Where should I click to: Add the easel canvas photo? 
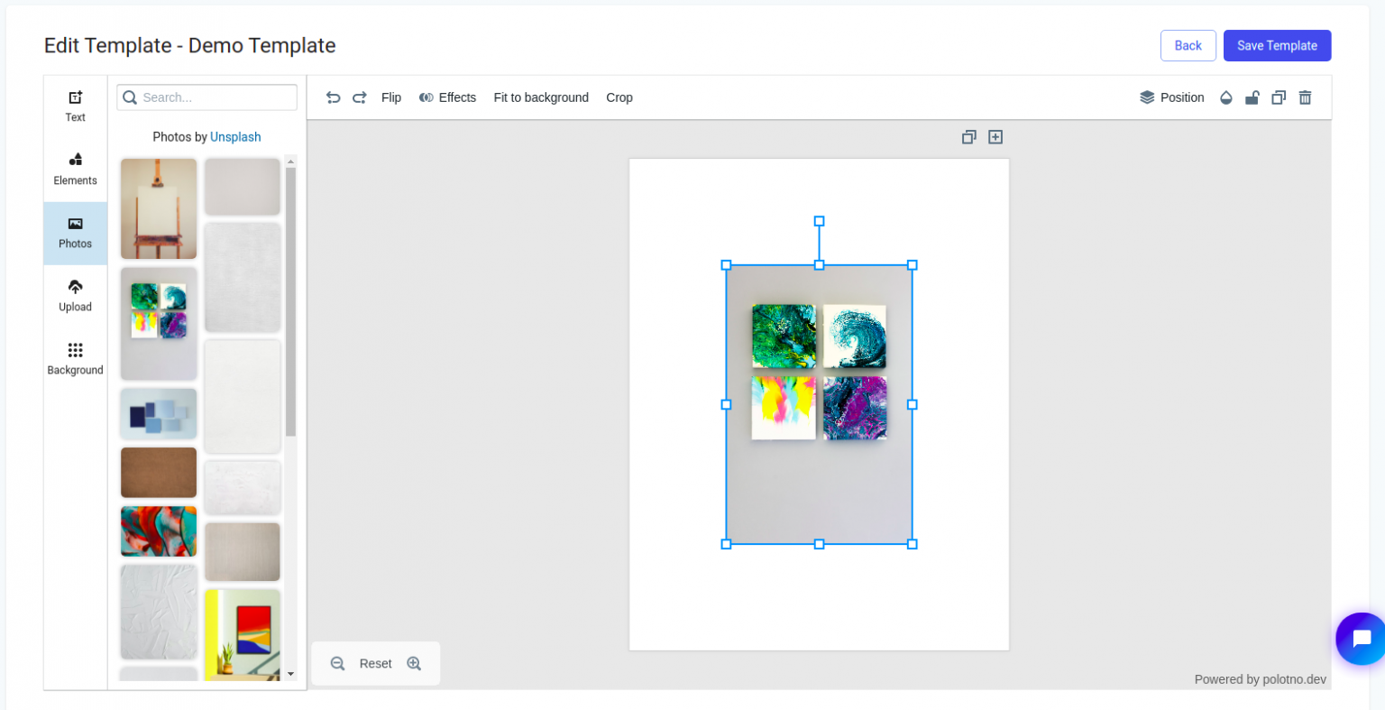(159, 209)
